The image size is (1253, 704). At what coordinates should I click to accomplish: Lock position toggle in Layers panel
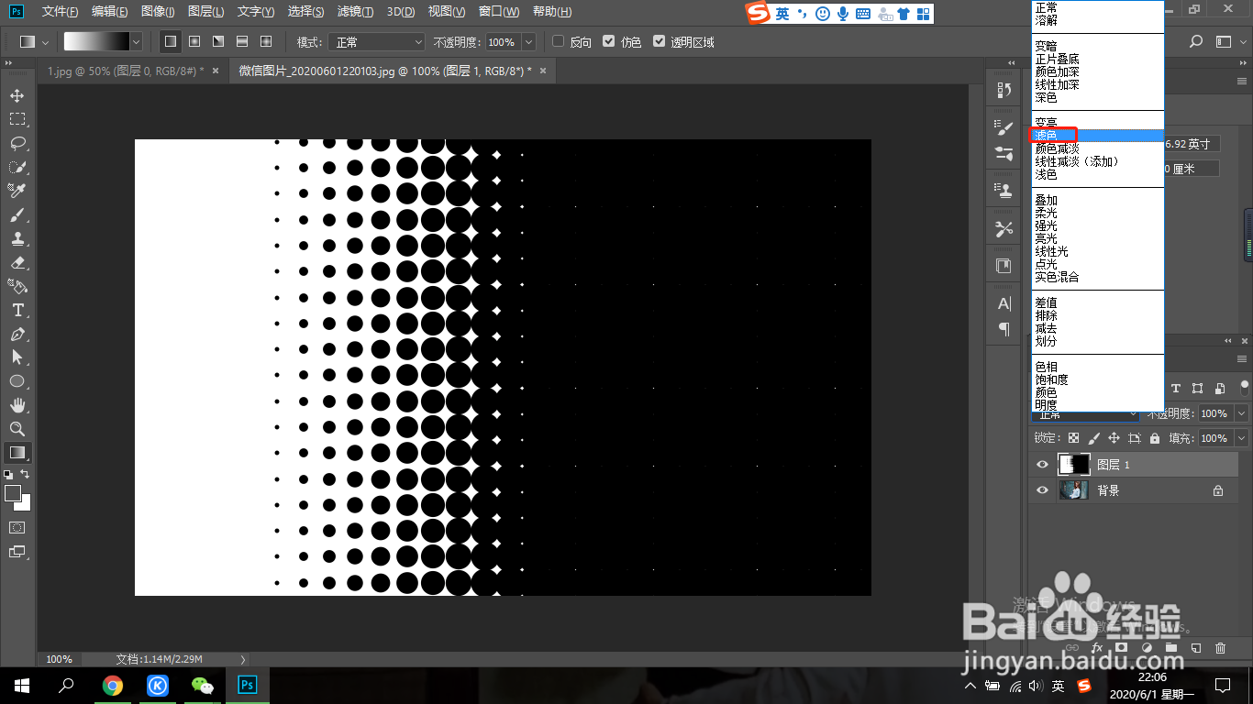[x=1114, y=438]
